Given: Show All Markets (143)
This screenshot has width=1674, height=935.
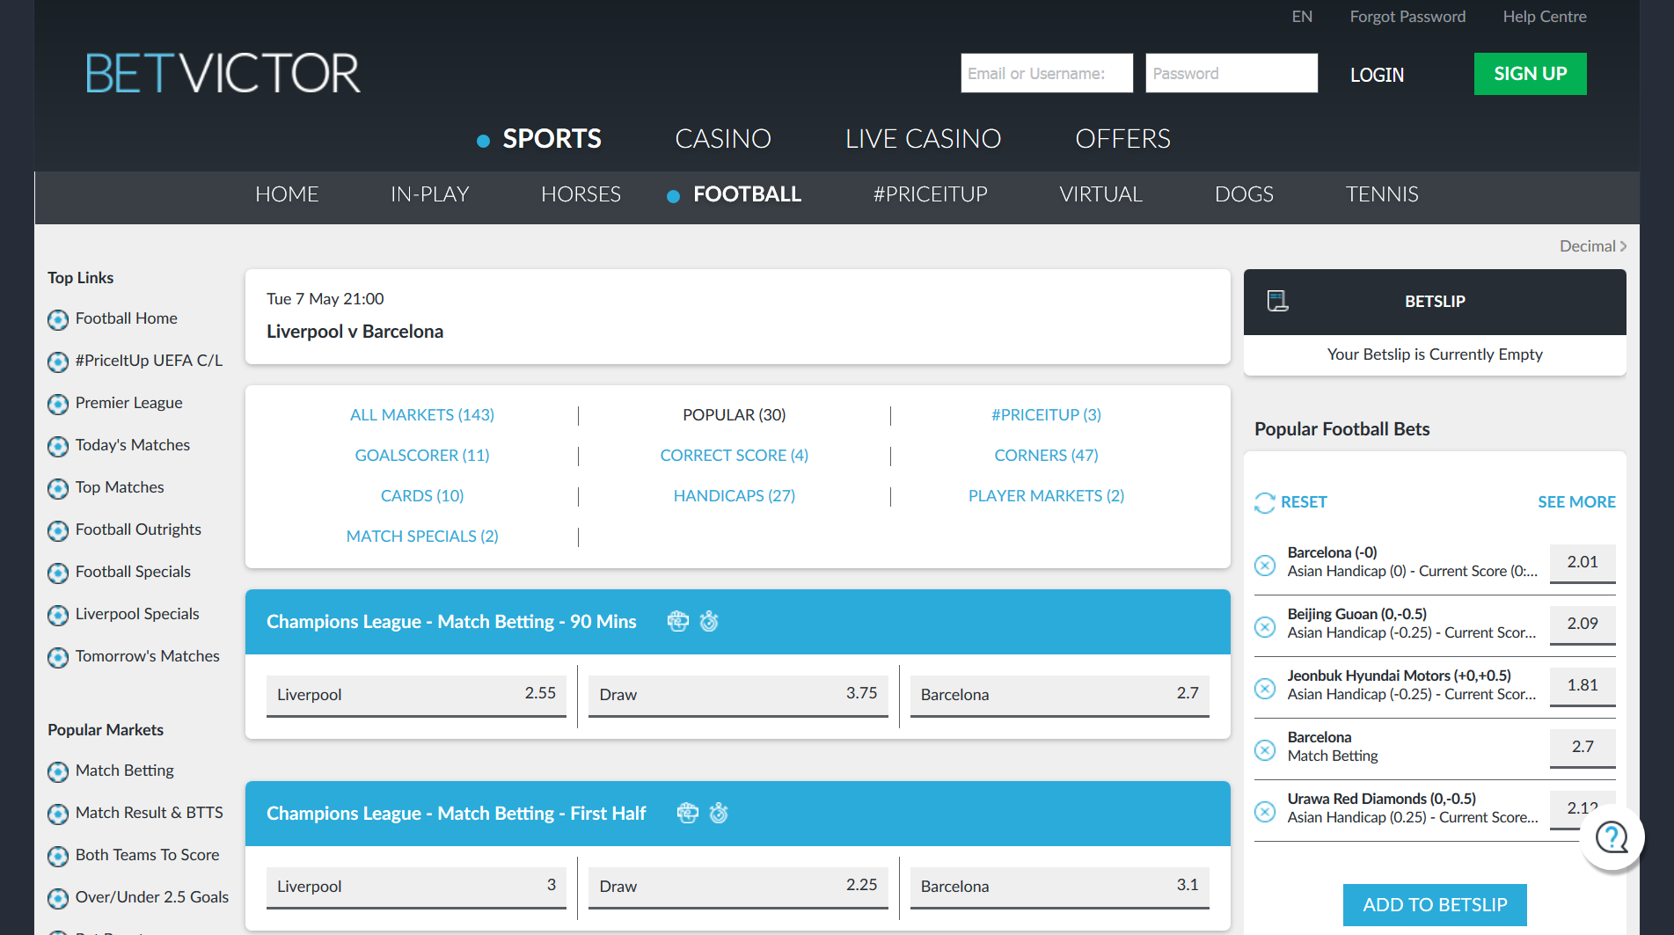Looking at the screenshot, I should [x=422, y=415].
